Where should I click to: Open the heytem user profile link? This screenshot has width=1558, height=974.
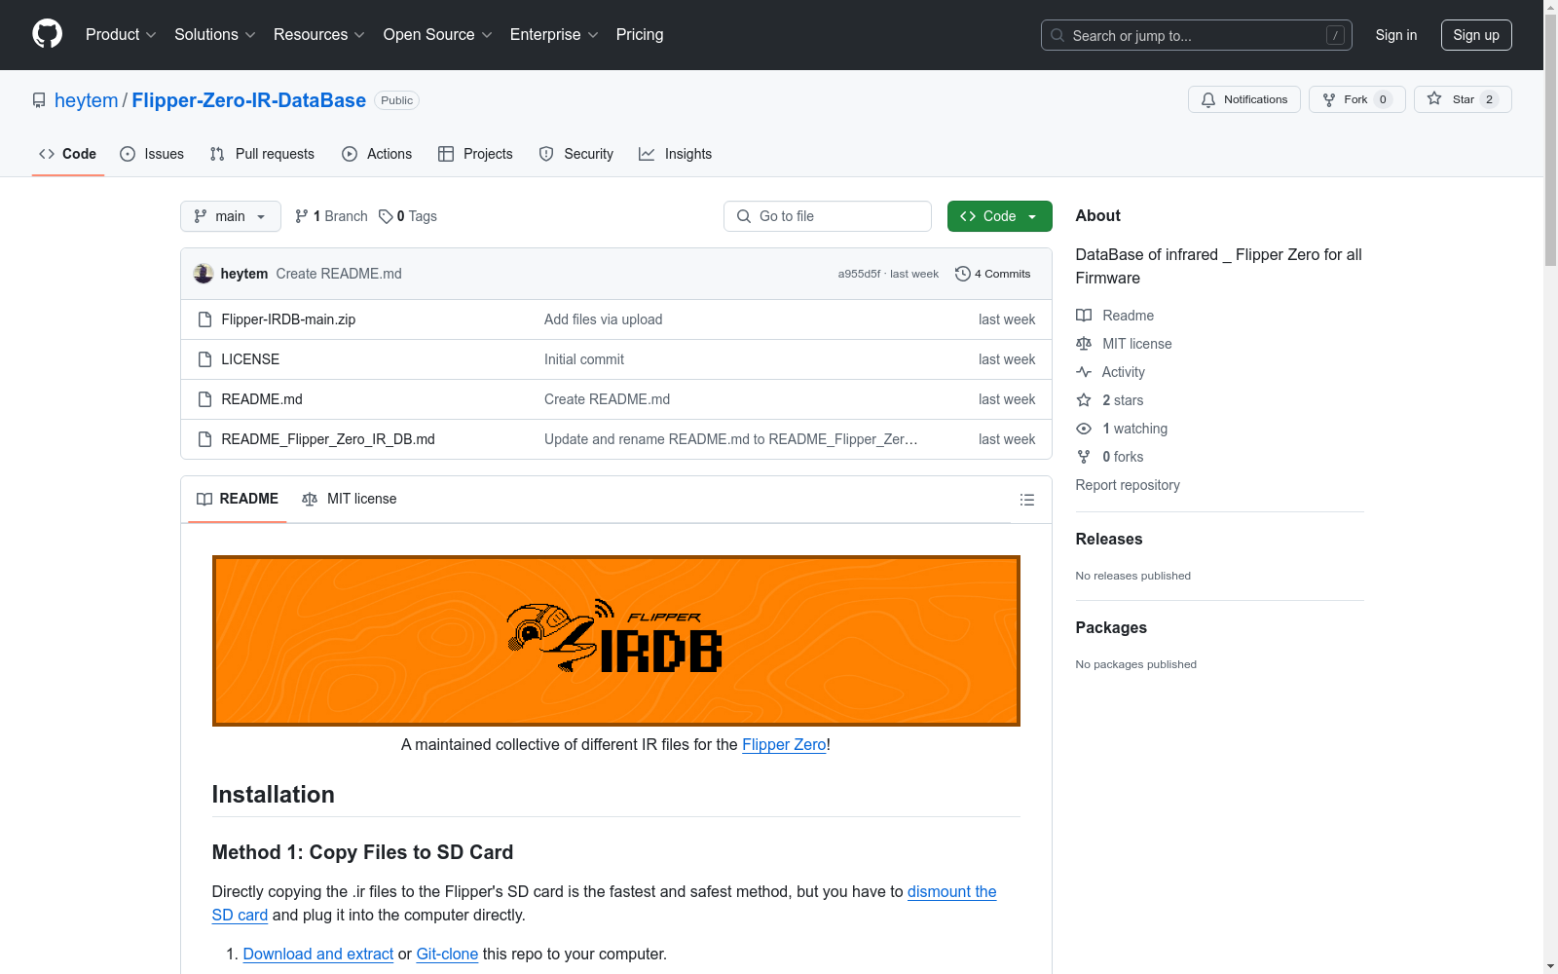86,100
